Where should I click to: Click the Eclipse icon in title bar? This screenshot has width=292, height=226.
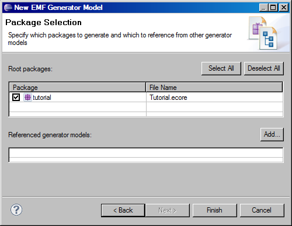coord(8,8)
